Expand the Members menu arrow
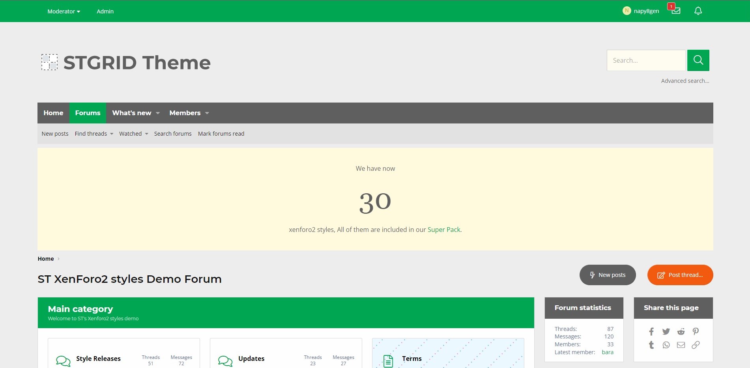This screenshot has height=368, width=750. coord(207,113)
